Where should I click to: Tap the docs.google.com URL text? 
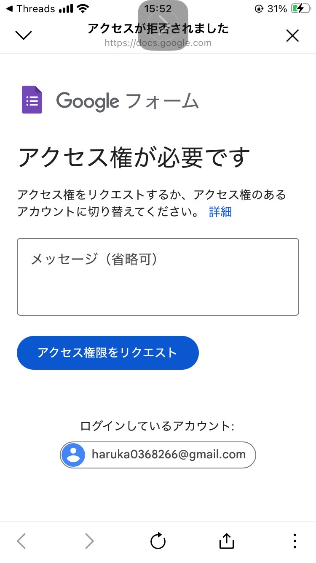point(158,43)
